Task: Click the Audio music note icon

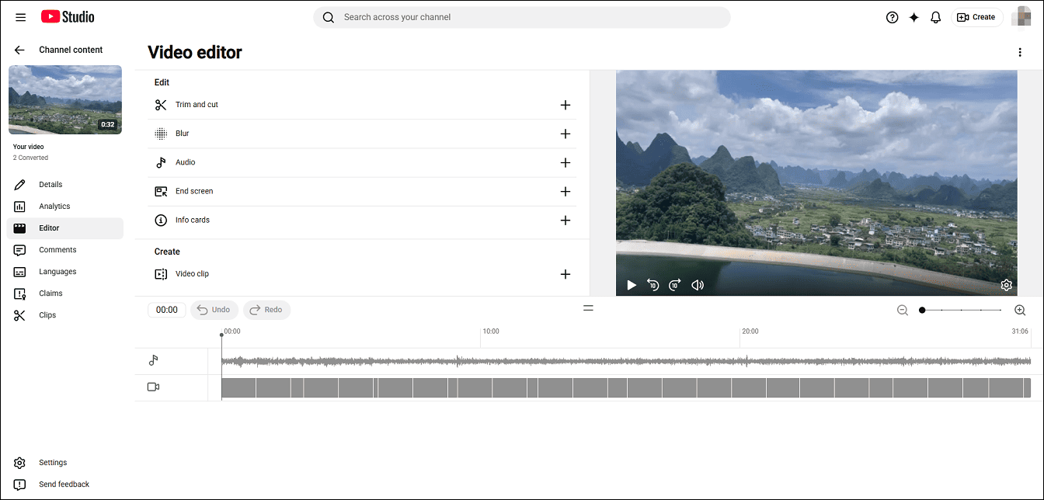Action: pos(161,162)
